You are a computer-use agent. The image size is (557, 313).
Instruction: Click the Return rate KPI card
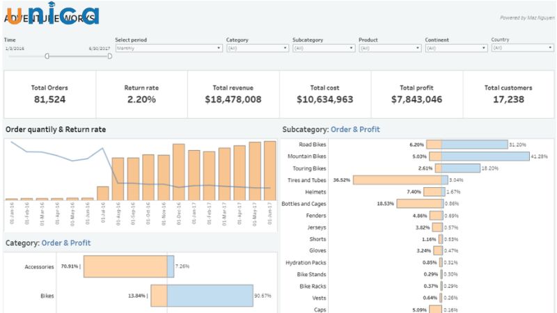(x=141, y=94)
